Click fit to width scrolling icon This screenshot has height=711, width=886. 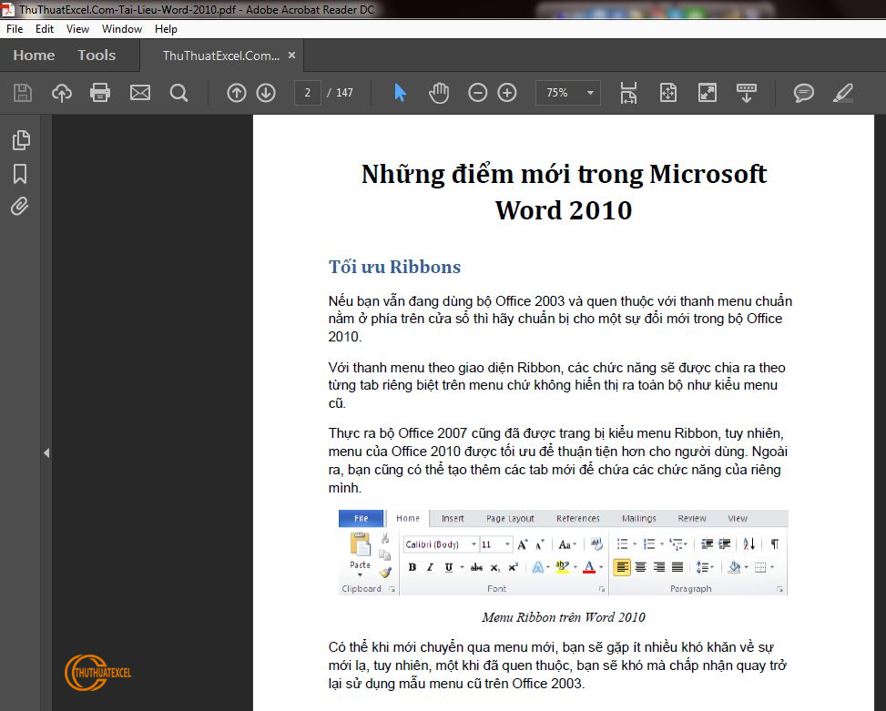click(x=628, y=93)
